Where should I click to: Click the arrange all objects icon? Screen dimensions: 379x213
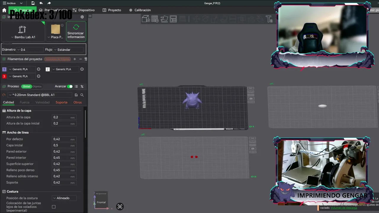pos(173,19)
